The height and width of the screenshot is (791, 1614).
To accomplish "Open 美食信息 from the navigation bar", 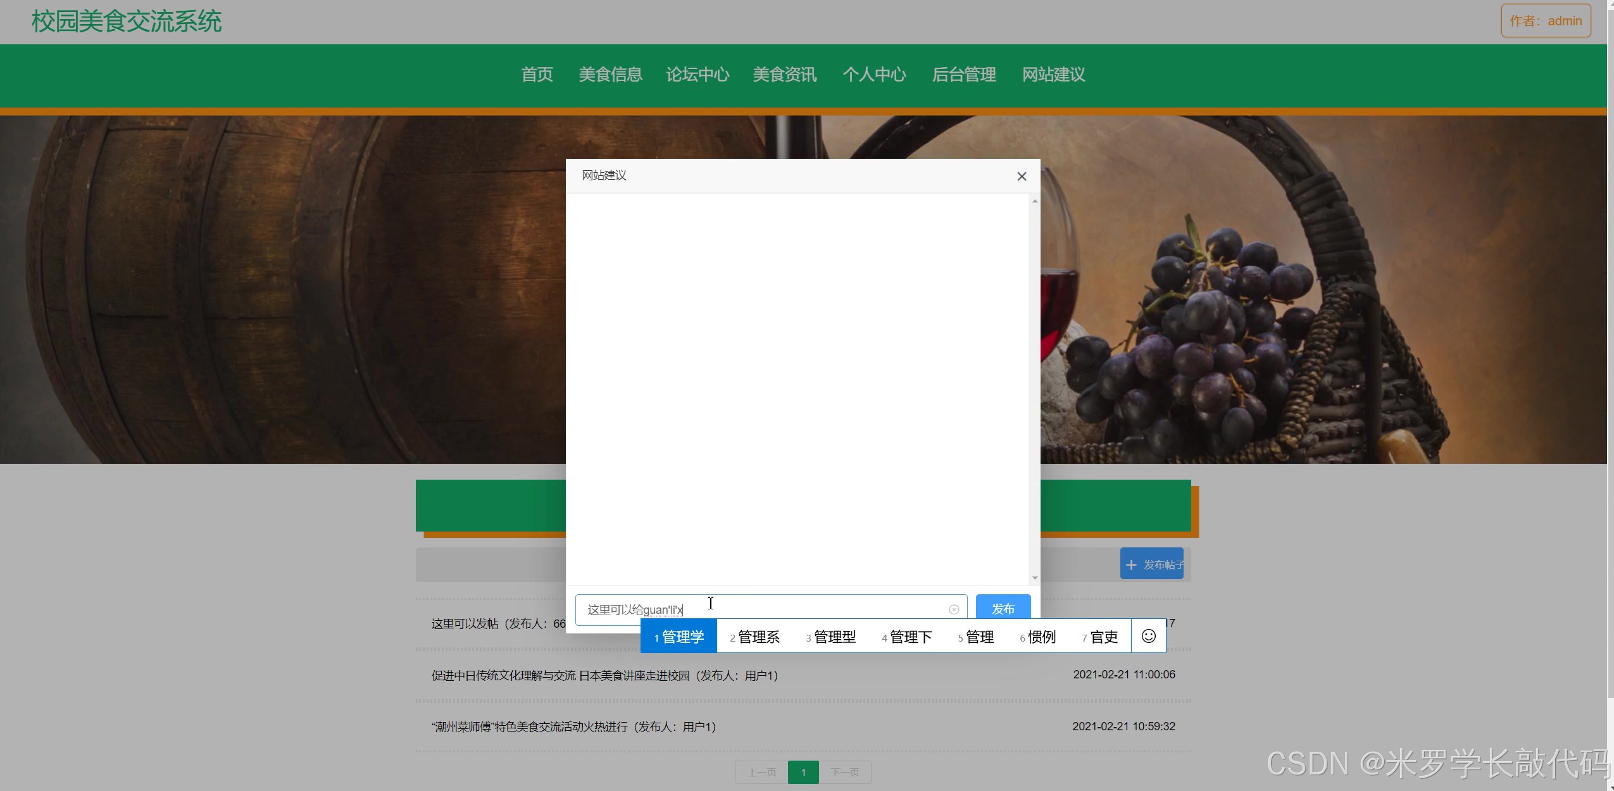I will 610,75.
